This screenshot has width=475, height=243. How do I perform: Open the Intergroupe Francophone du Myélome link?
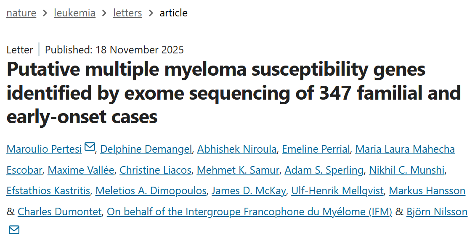(x=249, y=211)
